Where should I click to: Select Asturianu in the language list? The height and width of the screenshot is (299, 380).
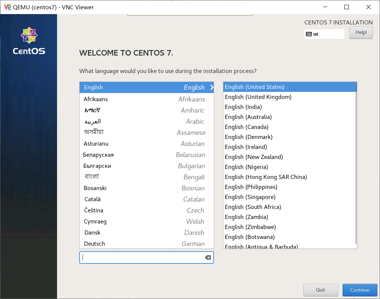pyautogui.click(x=147, y=144)
